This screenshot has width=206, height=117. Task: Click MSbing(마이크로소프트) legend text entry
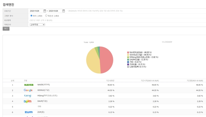click(144, 57)
